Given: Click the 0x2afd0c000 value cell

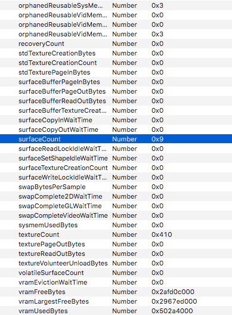Looking at the screenshot, I should pos(173,292).
